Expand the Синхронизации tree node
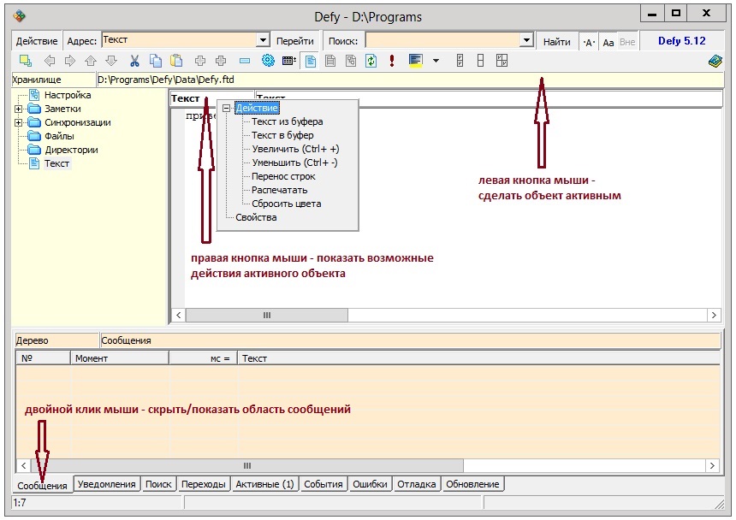Screen dimensions: 736x520 point(18,123)
